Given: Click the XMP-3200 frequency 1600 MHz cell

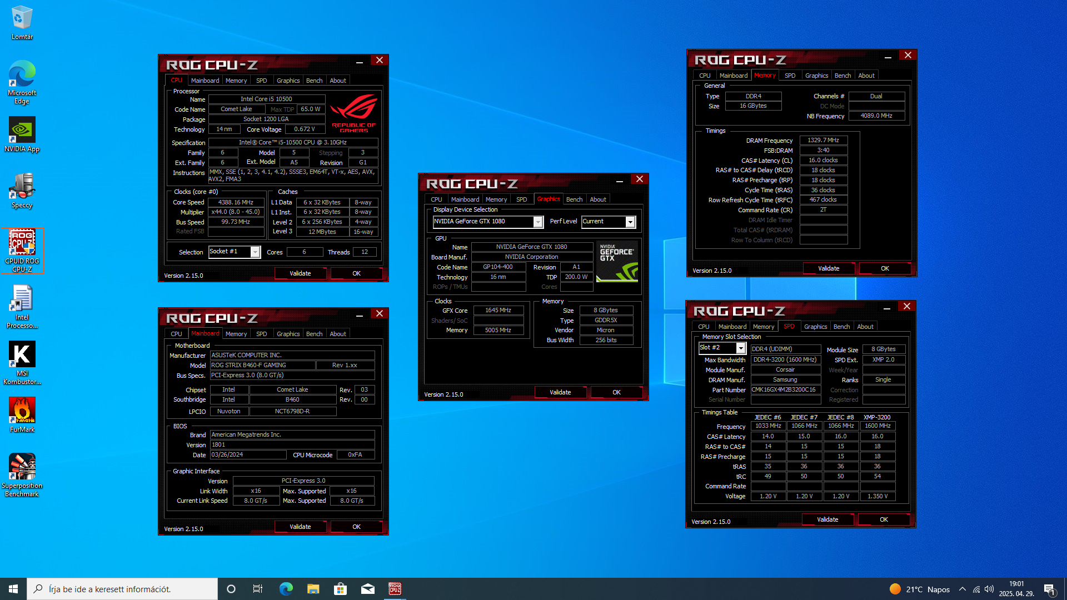Looking at the screenshot, I should (877, 426).
